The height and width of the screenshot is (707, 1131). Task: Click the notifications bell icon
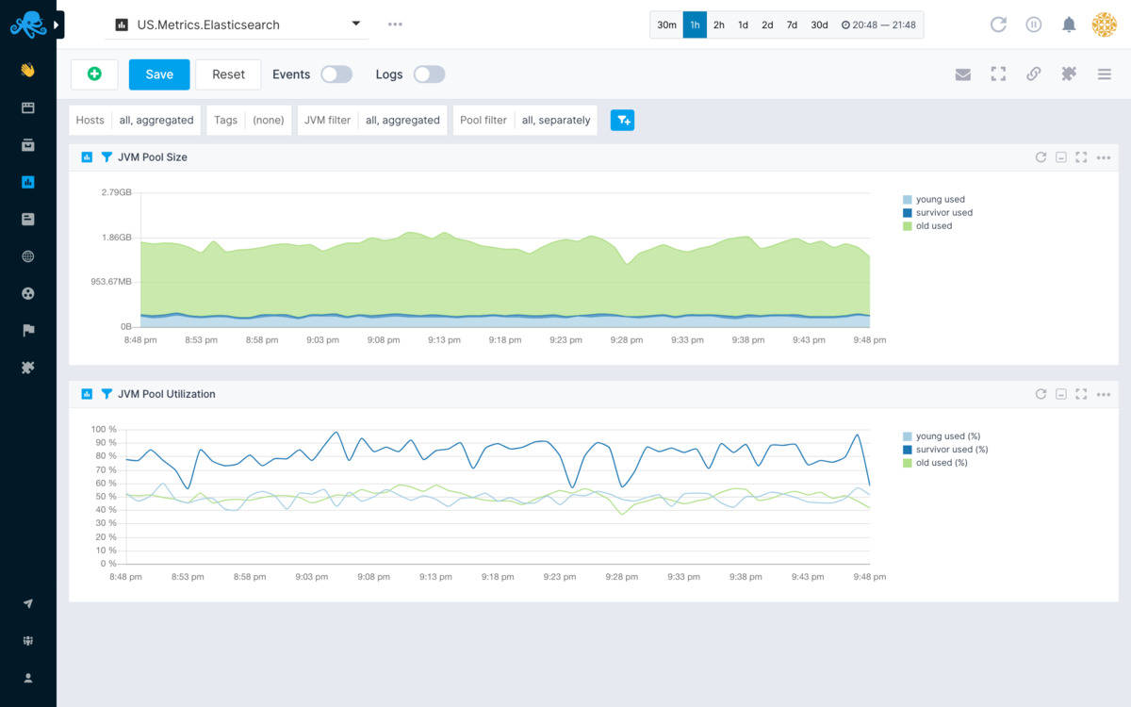[x=1069, y=25]
